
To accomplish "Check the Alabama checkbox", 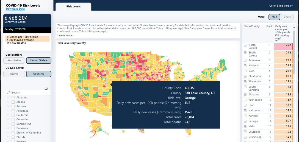I will [13, 98].
